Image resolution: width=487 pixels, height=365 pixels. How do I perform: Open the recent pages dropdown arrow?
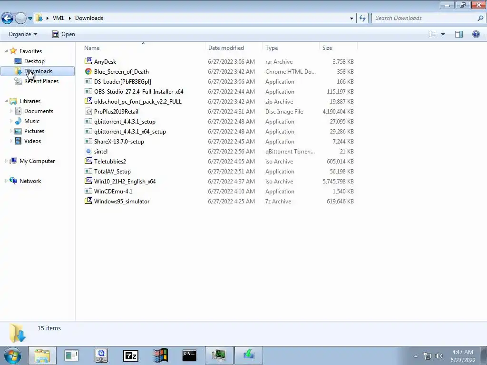[x=30, y=19]
